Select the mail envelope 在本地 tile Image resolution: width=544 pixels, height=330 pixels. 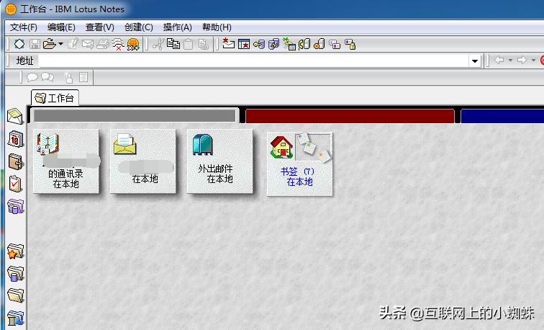(143, 161)
